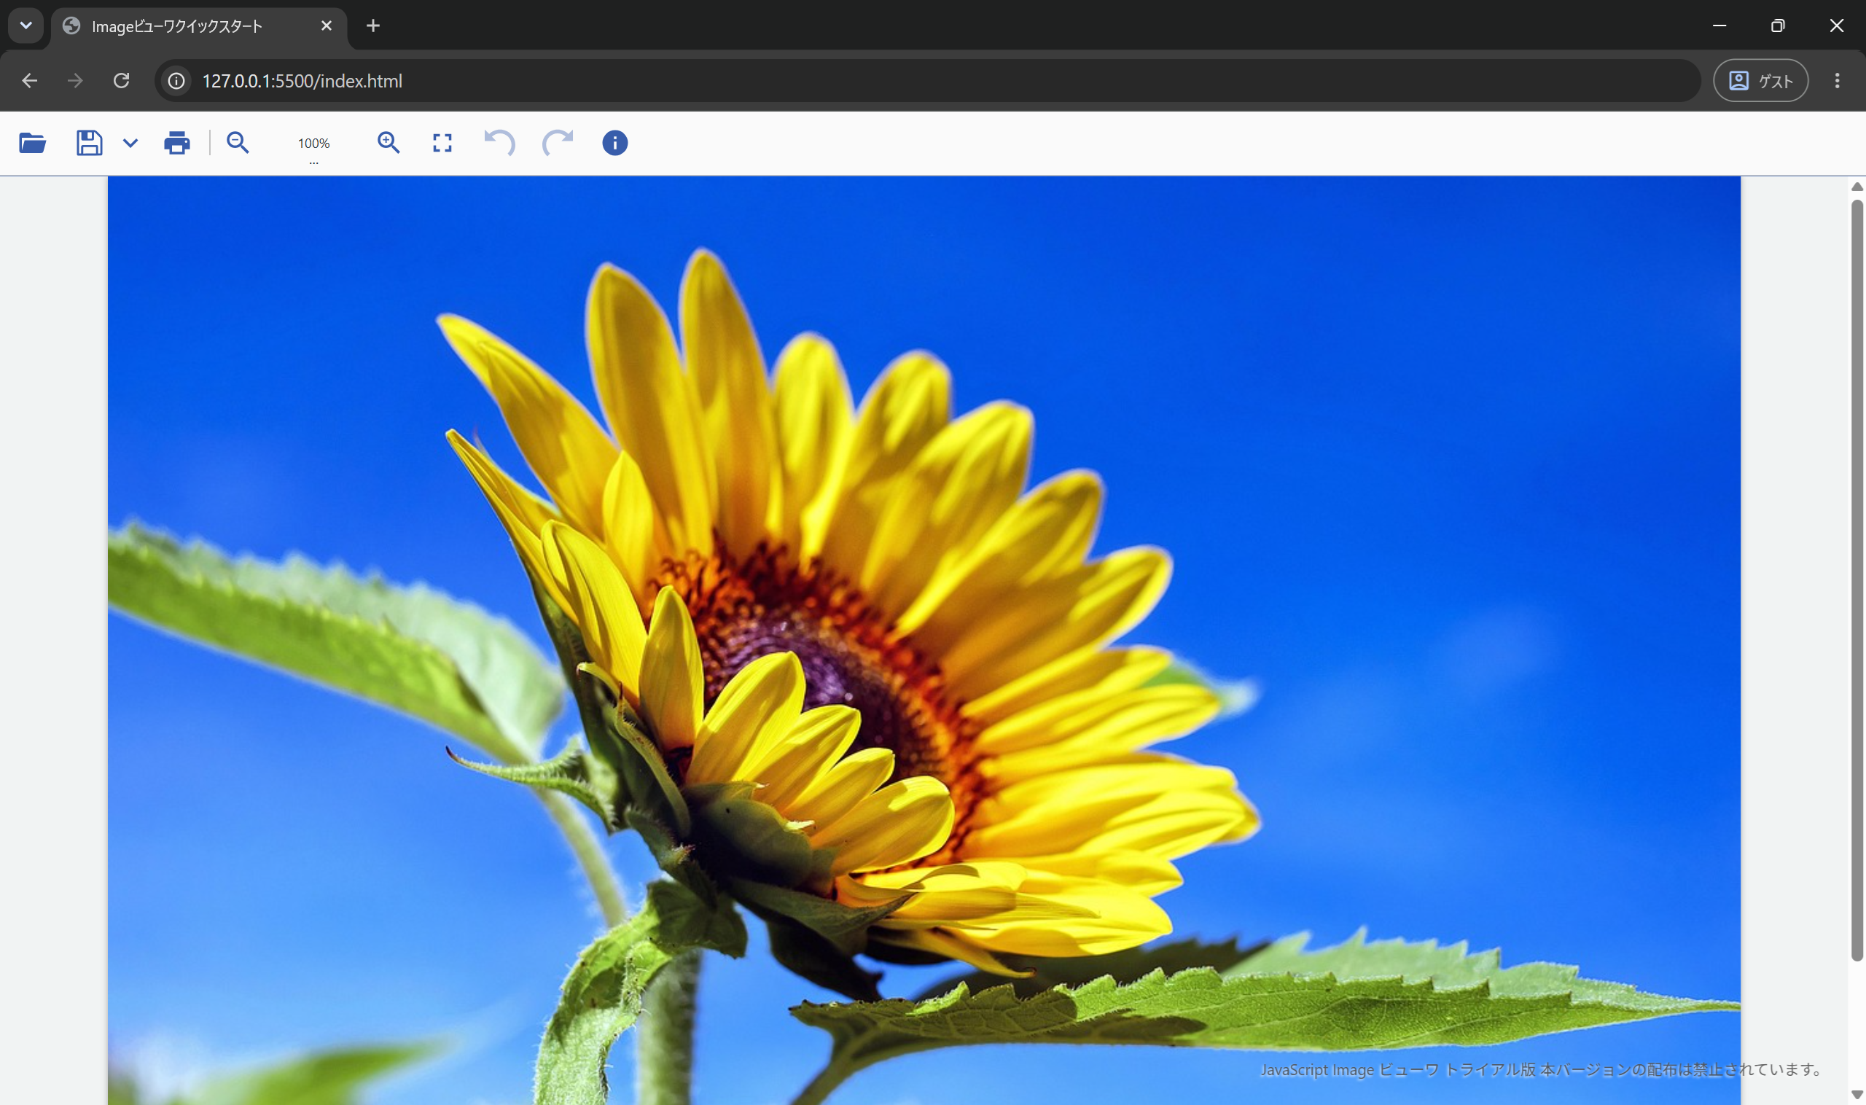This screenshot has height=1105, width=1866.
Task: Minimize the browser window
Action: tap(1719, 26)
